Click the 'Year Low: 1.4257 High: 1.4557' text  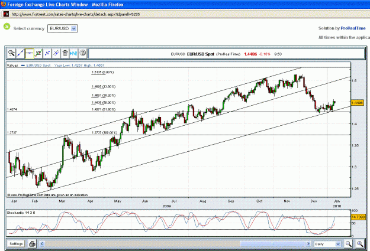[x=79, y=66]
